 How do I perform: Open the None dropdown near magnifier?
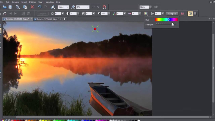click(x=63, y=7)
